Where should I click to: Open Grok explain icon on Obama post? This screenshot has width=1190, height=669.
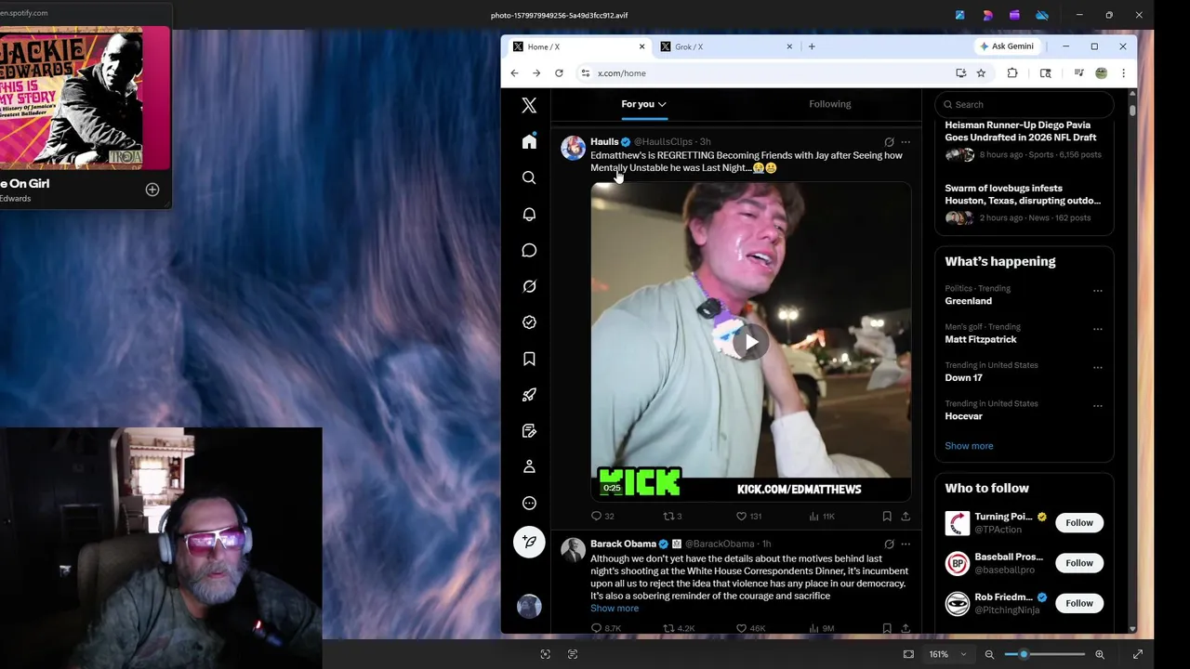click(x=889, y=544)
